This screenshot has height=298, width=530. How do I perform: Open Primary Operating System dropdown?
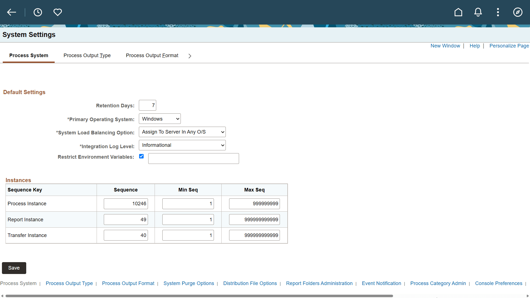click(x=160, y=119)
